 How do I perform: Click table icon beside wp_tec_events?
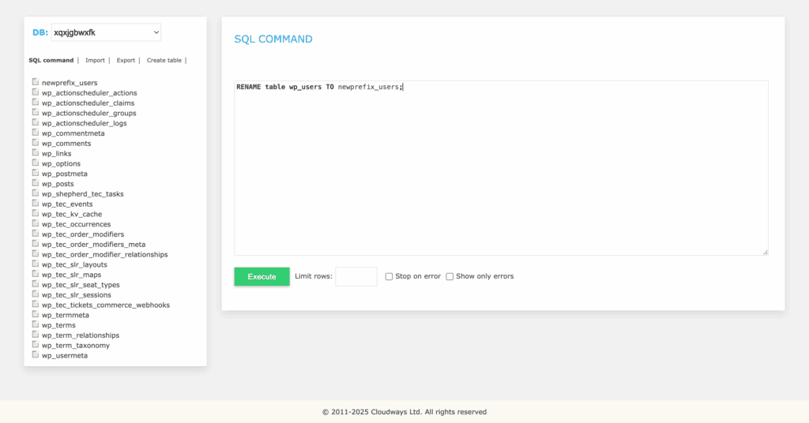tap(35, 203)
